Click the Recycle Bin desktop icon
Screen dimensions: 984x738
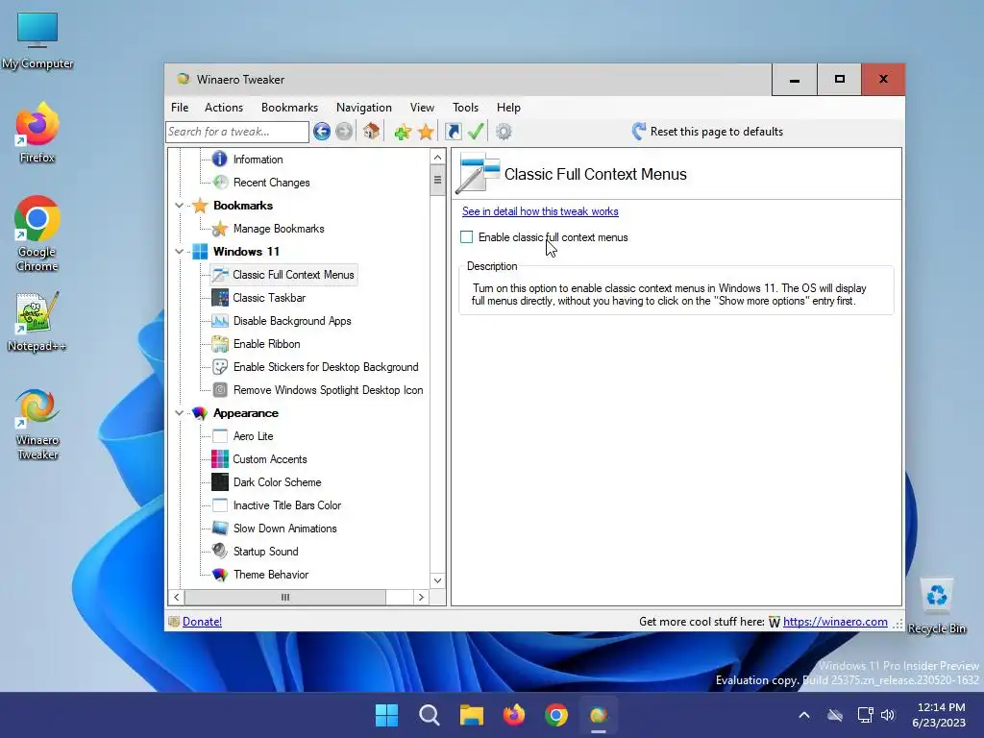tap(936, 606)
